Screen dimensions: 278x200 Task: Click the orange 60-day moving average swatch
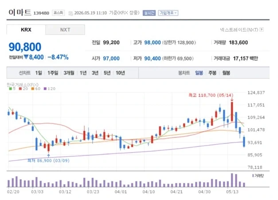pos(33,88)
